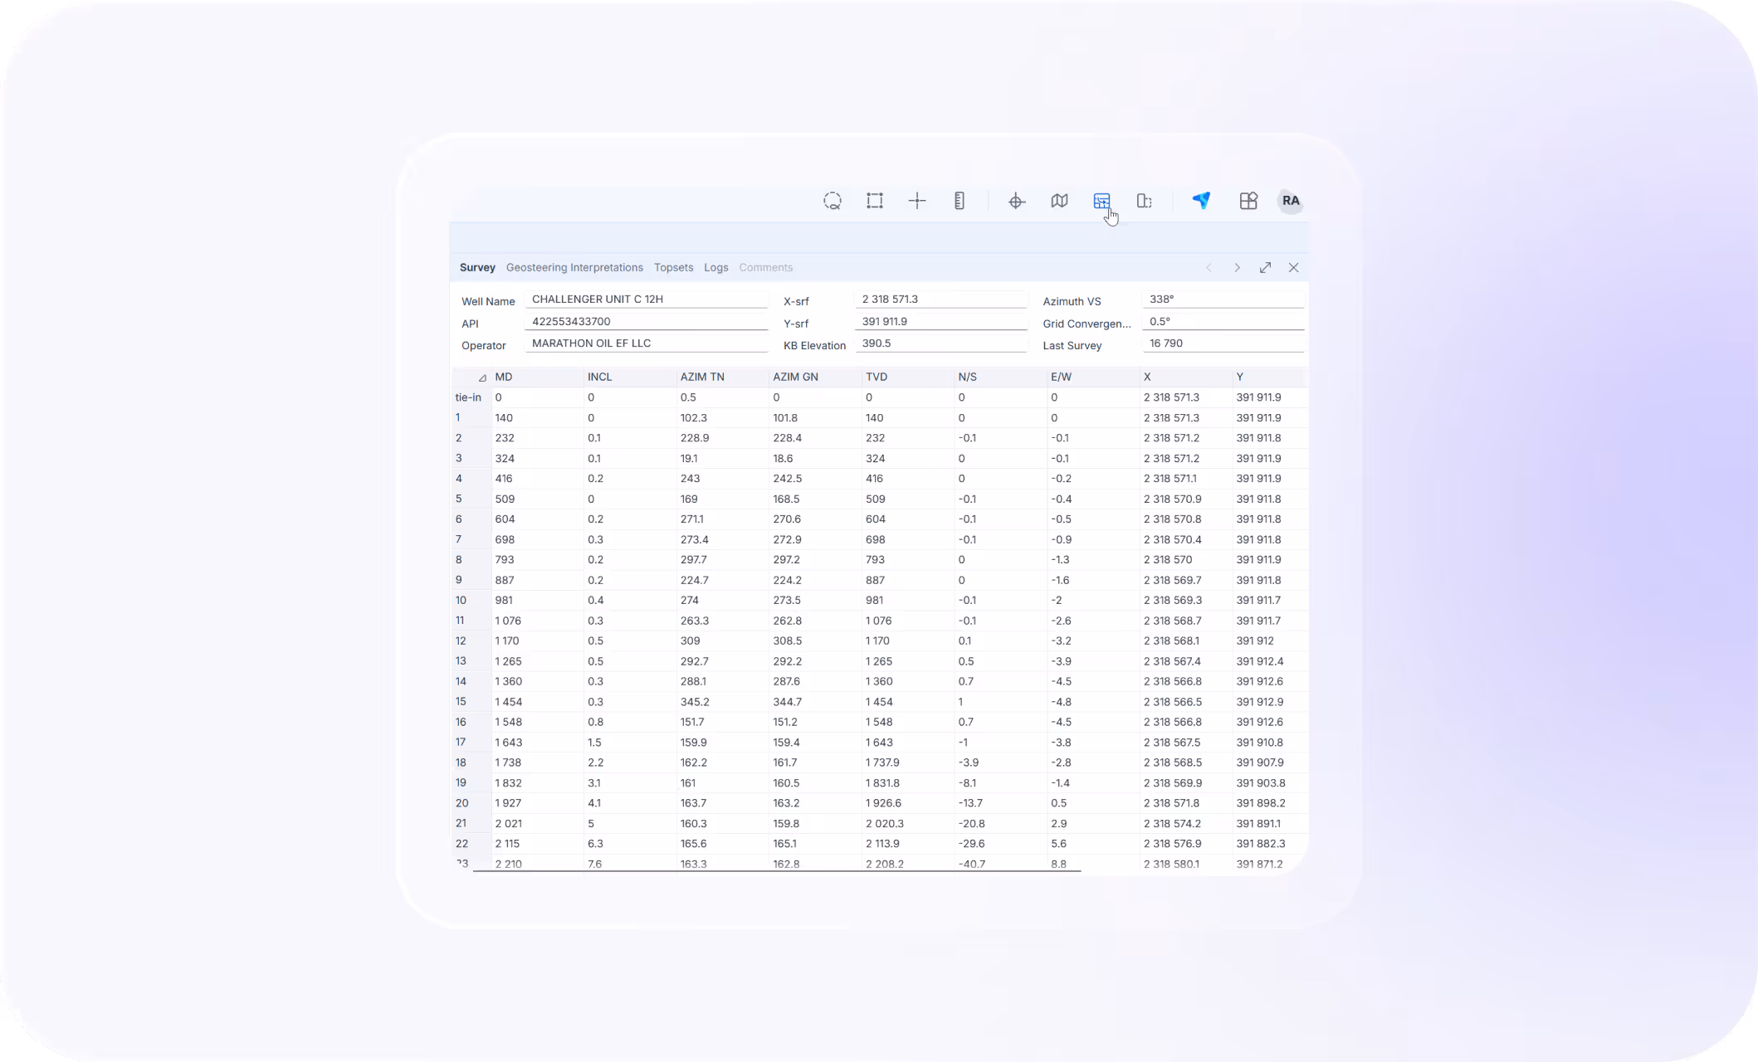Select the lasso selection tool
The width and height of the screenshot is (1758, 1062).
pyautogui.click(x=832, y=201)
